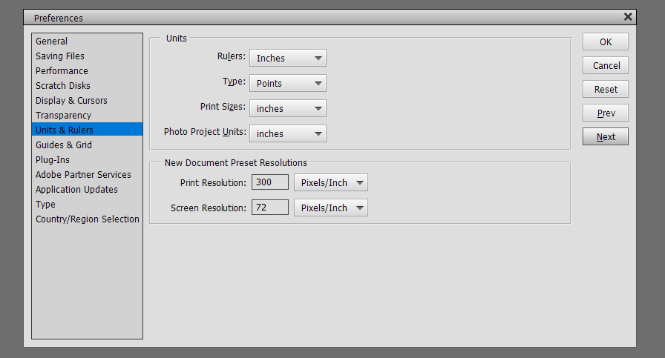Open the Type units dropdown

click(x=287, y=83)
